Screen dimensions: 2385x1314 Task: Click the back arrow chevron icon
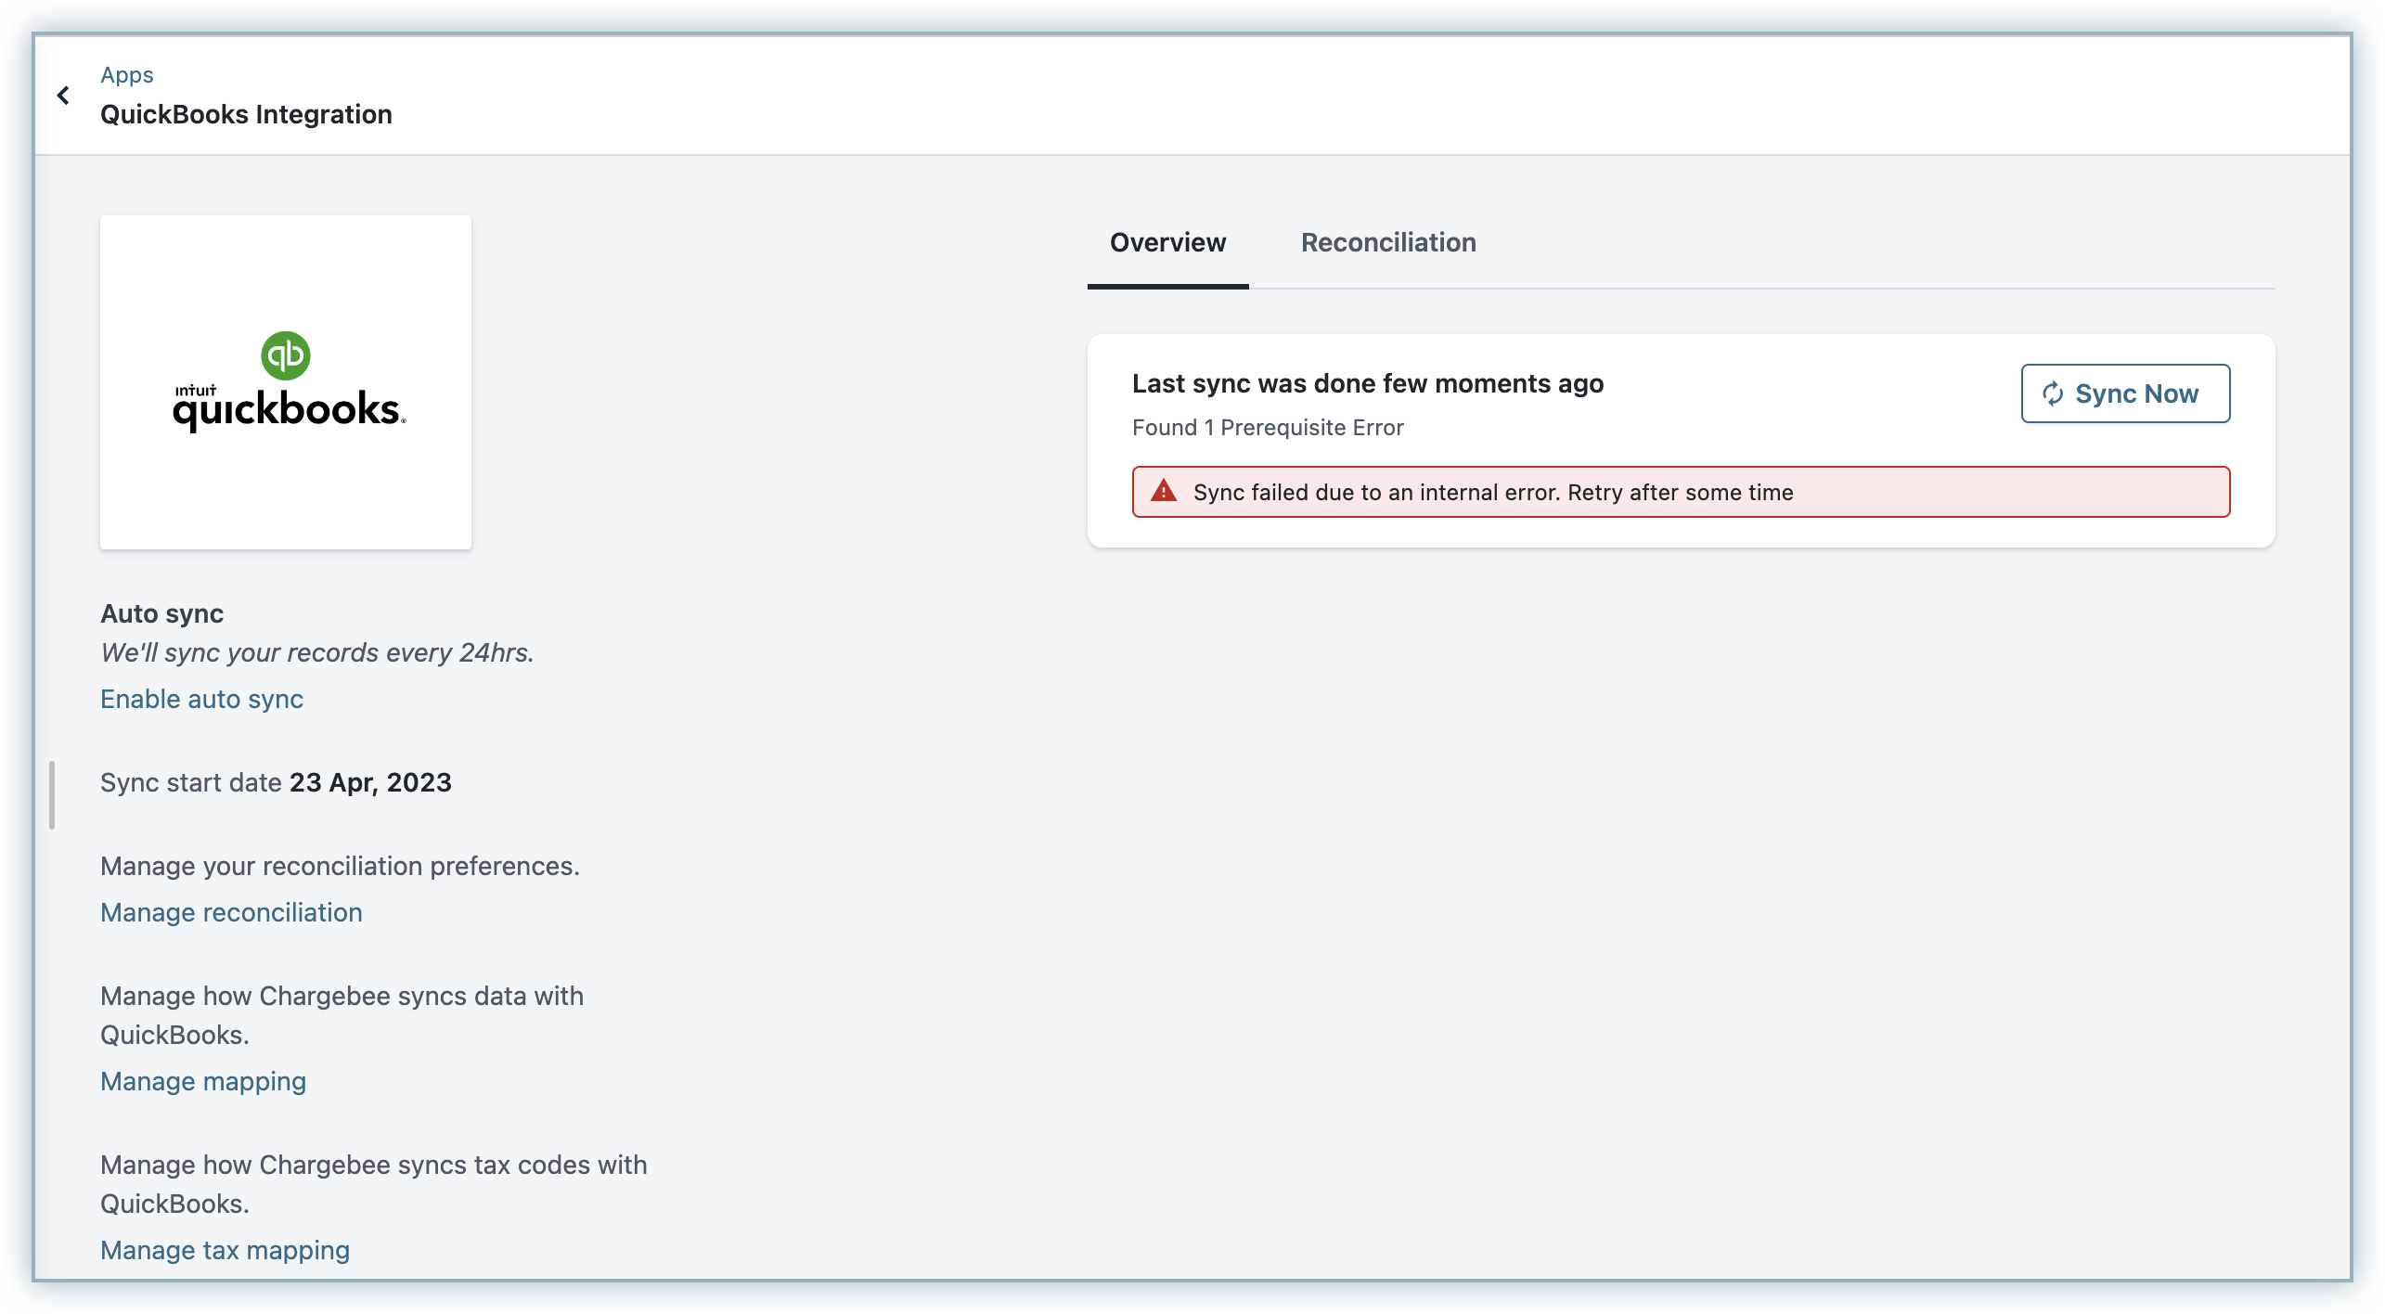point(63,96)
